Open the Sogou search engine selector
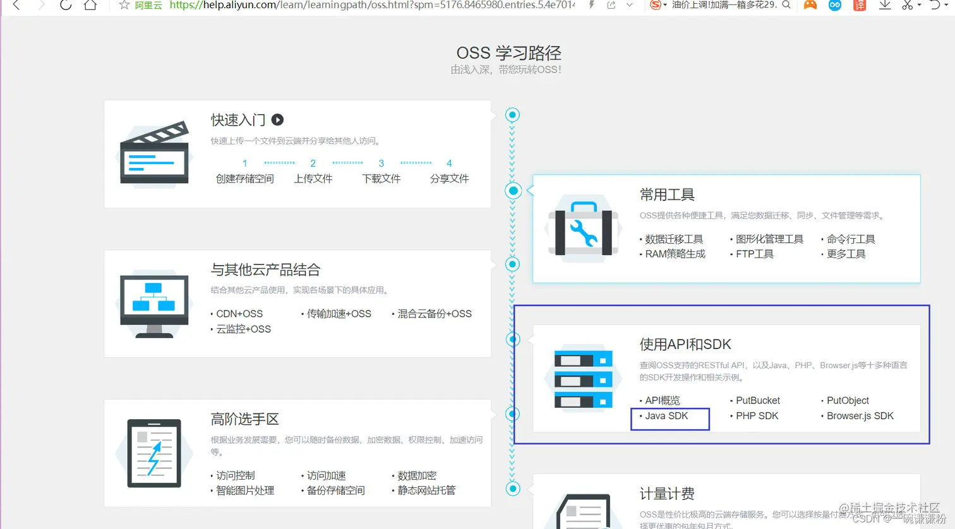Image resolution: width=955 pixels, height=529 pixels. 659,5
